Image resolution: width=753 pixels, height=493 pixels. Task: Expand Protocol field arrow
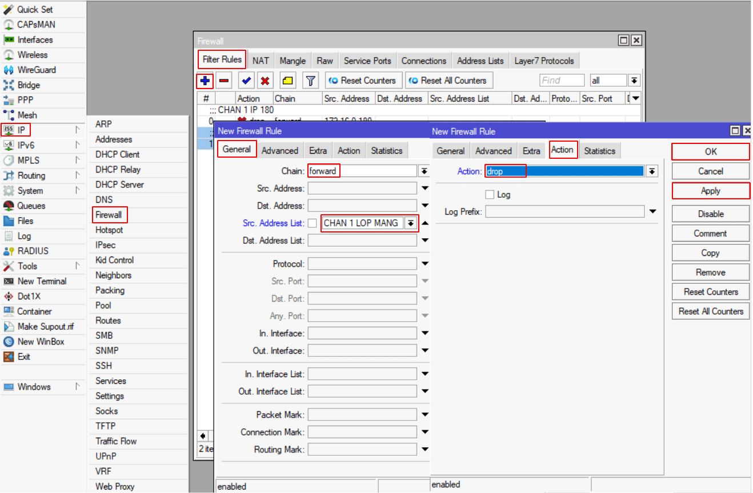click(x=424, y=264)
